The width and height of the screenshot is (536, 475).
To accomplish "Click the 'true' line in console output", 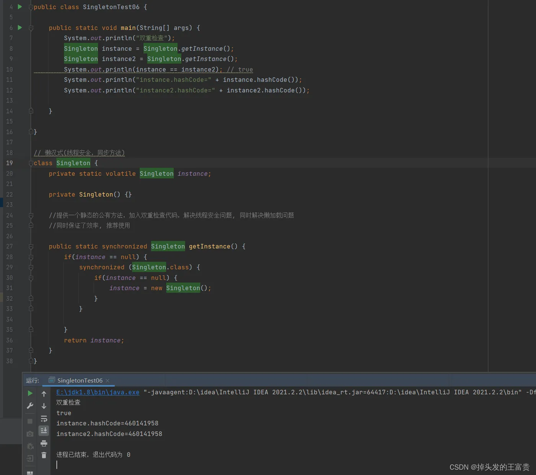I will 64,413.
